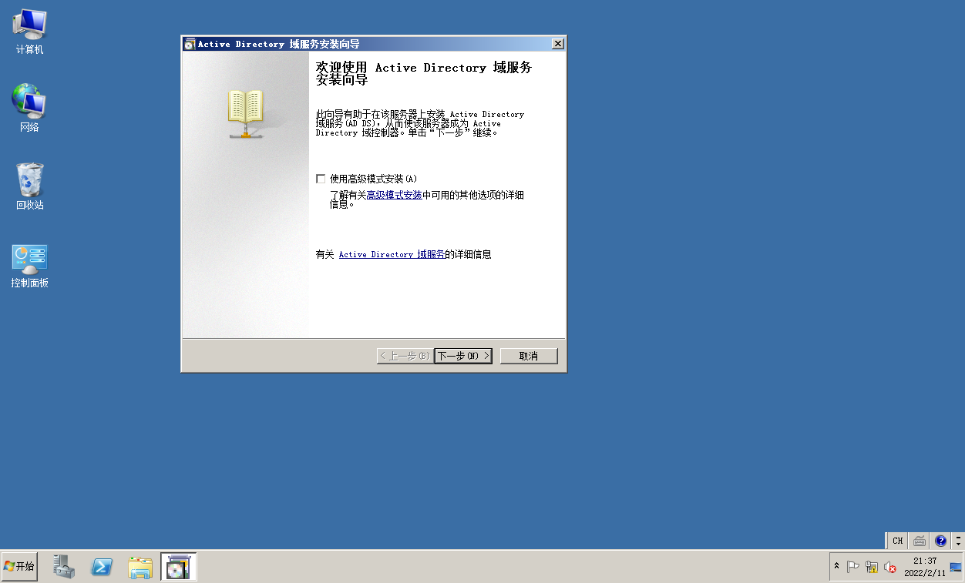Click the network tray icon
The width and height of the screenshot is (965, 583).
tap(872, 567)
